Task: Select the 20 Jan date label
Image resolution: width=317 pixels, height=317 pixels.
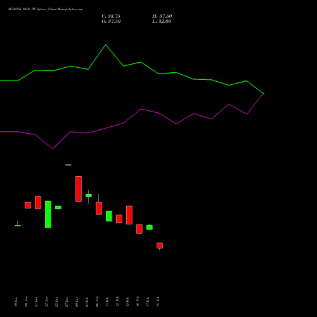Action: click(26, 302)
